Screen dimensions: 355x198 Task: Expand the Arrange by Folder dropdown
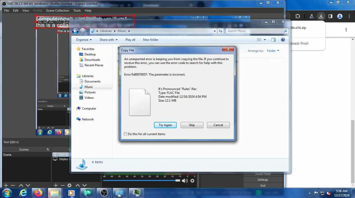(x=273, y=51)
